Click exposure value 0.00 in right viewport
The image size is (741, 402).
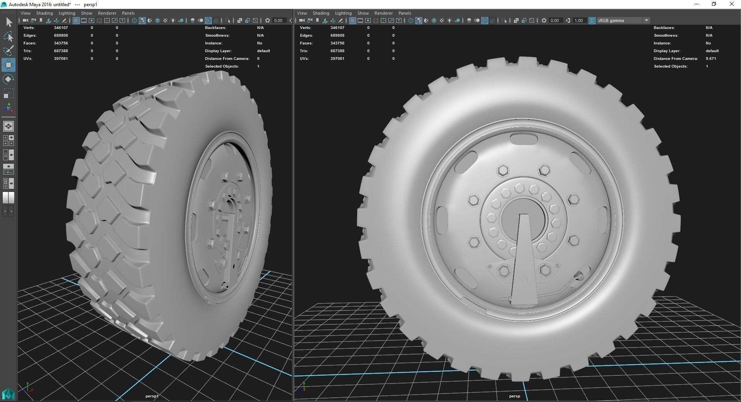[555, 20]
